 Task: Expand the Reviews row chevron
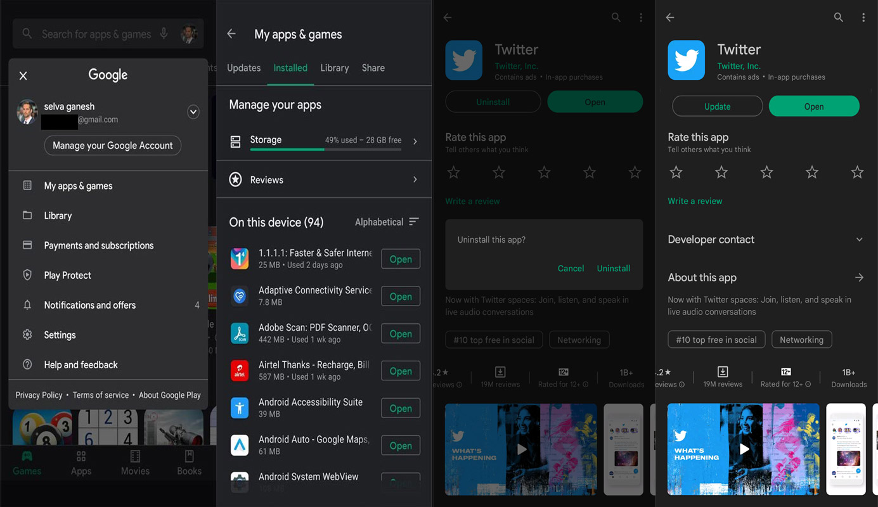pyautogui.click(x=415, y=180)
